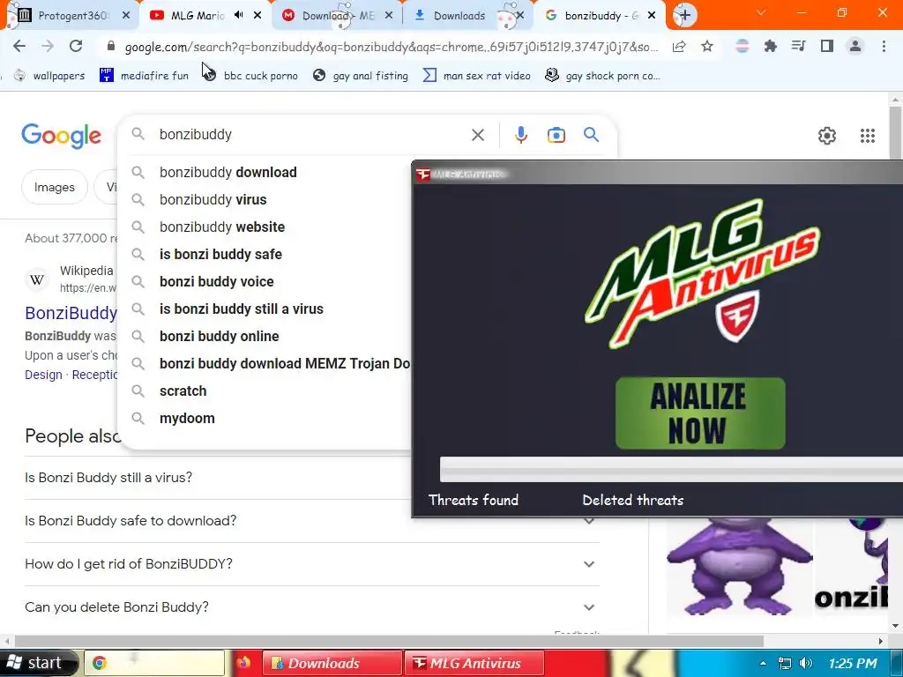Switch to the Protogent360 tab
Image resolution: width=903 pixels, height=677 pixels.
pyautogui.click(x=71, y=16)
